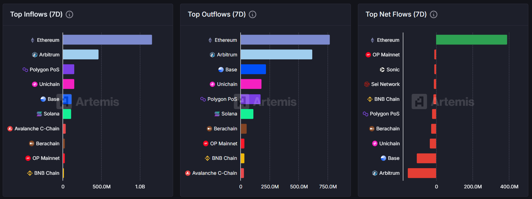Screen dimensions: 532x199
Task: Click Base logo in Top Outflows chart
Action: (x=221, y=70)
